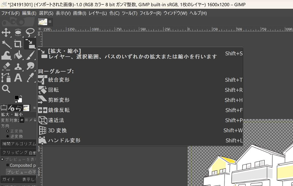Select the Eraser tool
The image size is (293, 186).
pos(6,67)
